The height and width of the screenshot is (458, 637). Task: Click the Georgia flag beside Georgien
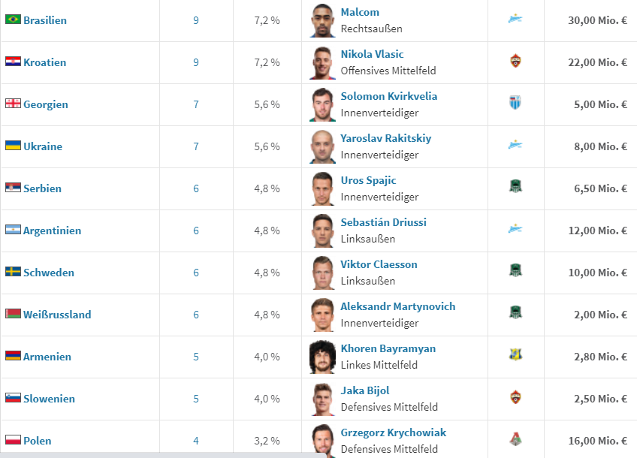(x=13, y=104)
